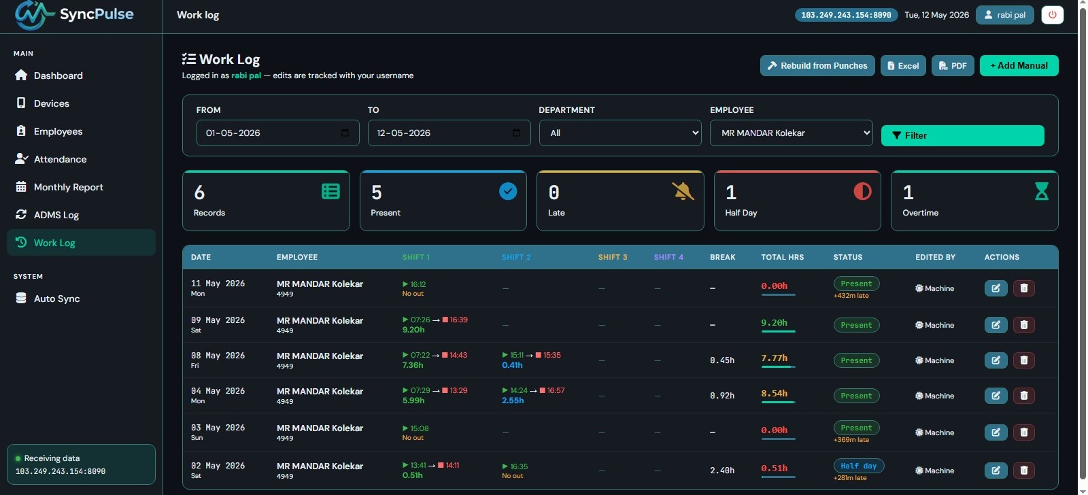Image resolution: width=1088 pixels, height=495 pixels.
Task: Delete the 02 May 2026 half day entry
Action: pos(1024,471)
